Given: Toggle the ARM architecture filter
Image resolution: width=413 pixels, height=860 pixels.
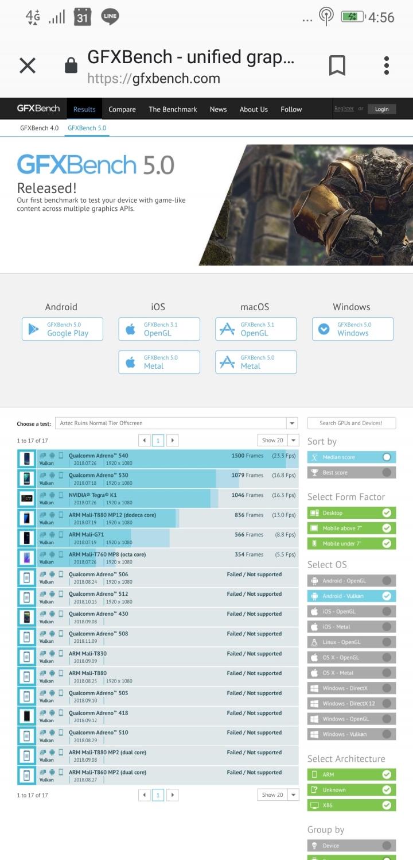Looking at the screenshot, I should click(x=352, y=774).
